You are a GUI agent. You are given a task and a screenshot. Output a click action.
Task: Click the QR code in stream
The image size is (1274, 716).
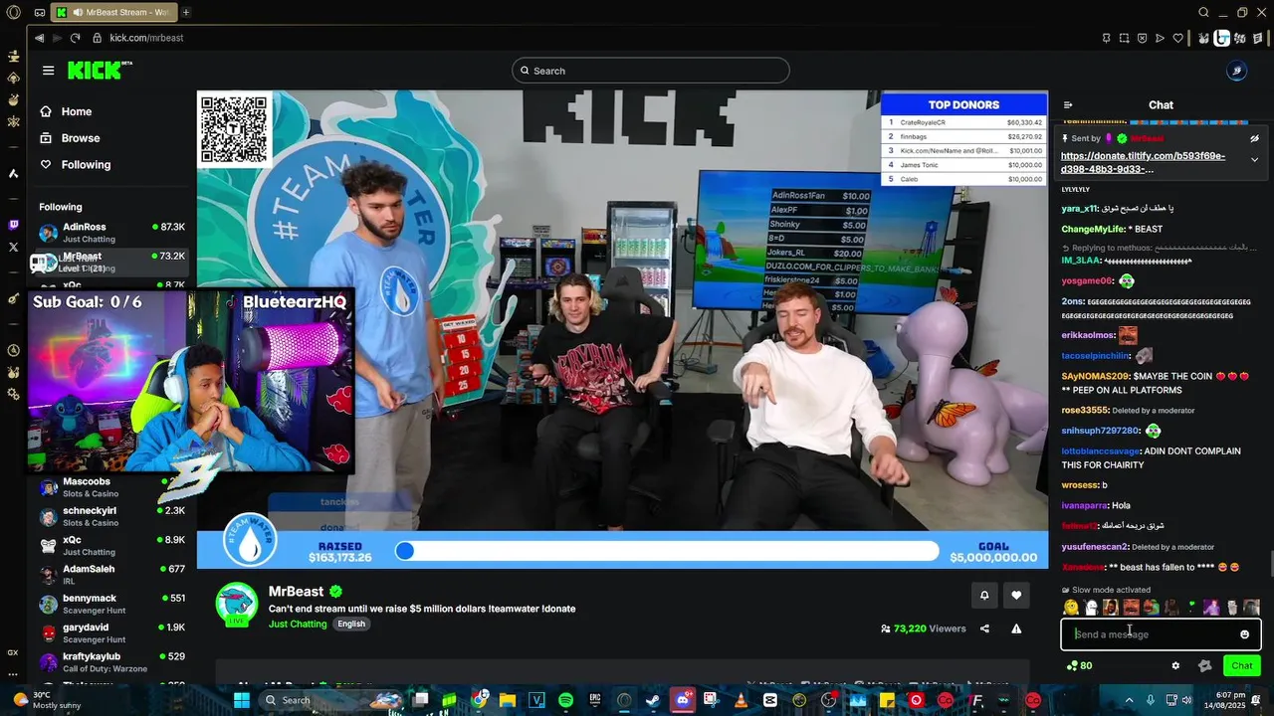click(235, 129)
